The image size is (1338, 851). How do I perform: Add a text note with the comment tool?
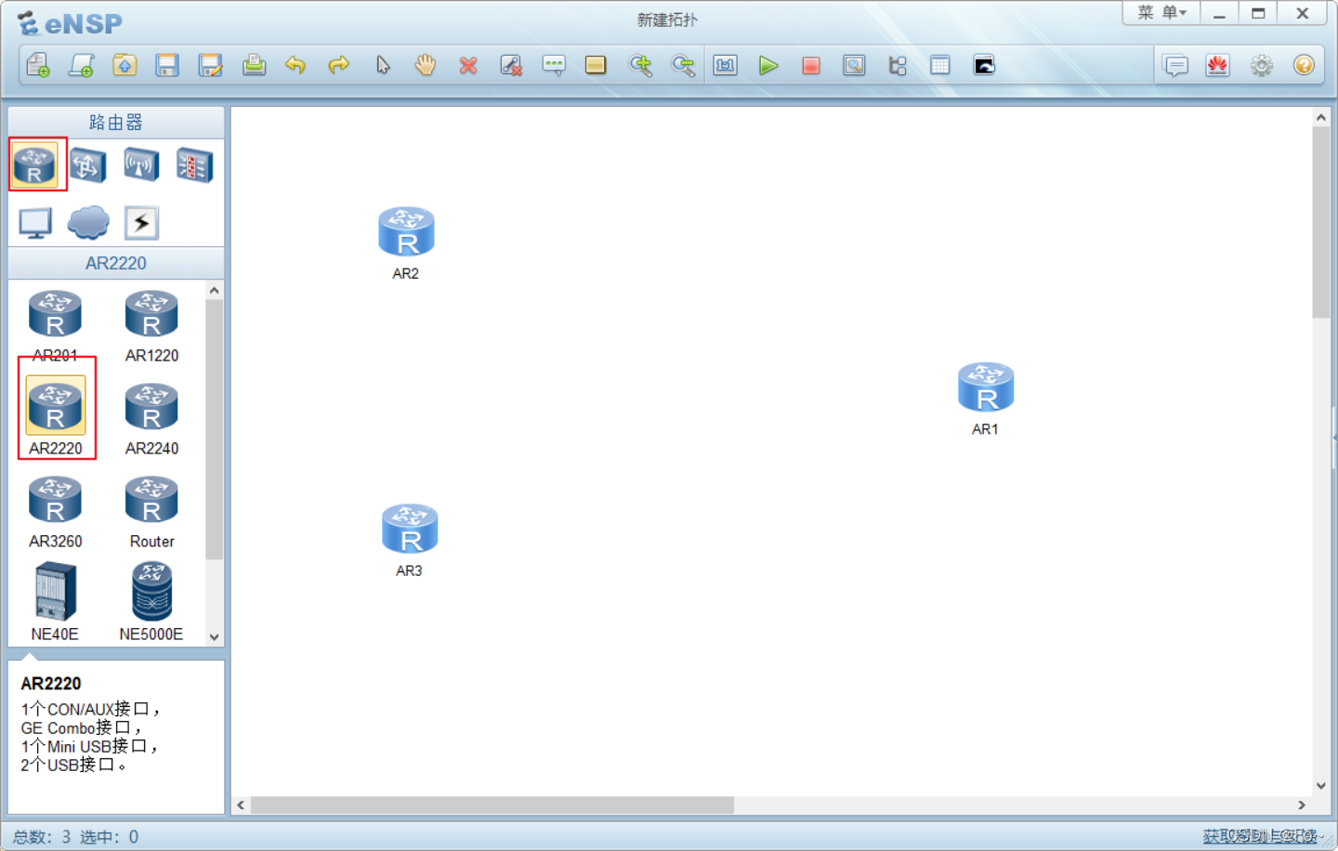point(554,65)
